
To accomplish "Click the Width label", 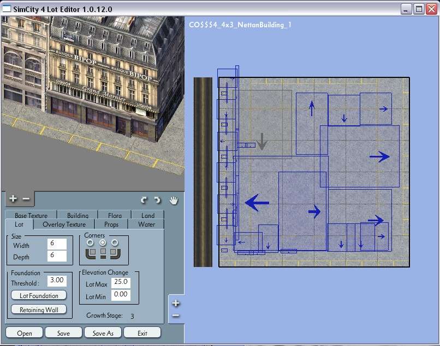I will pyautogui.click(x=21, y=246).
